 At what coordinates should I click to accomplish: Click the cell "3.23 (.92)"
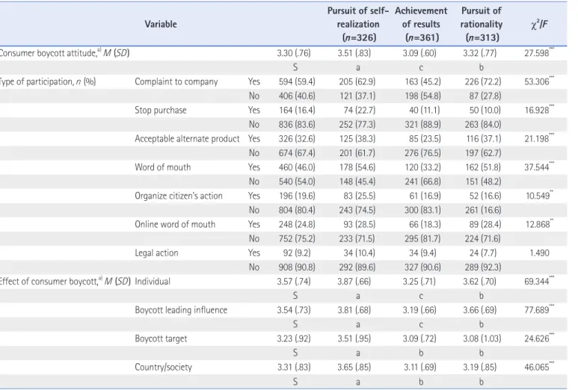click(294, 338)
